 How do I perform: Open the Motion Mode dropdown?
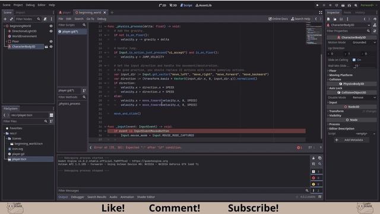[x=364, y=42]
